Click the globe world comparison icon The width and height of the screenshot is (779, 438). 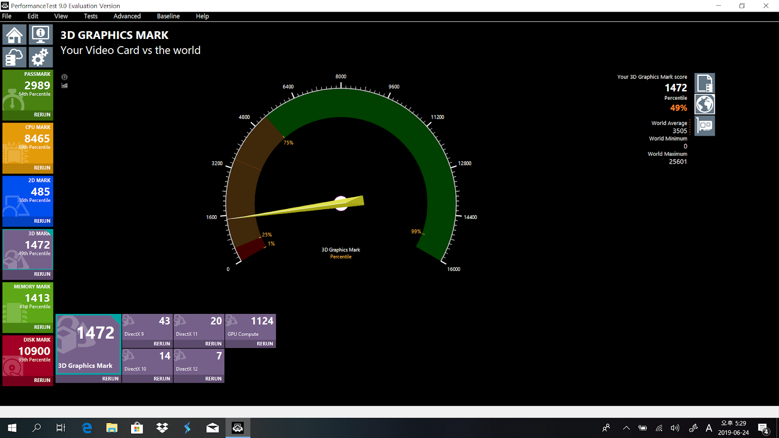click(705, 104)
